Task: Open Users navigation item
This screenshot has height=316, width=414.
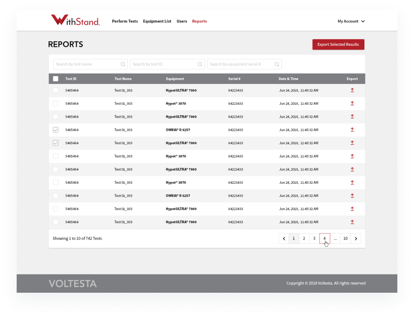Action: click(182, 21)
